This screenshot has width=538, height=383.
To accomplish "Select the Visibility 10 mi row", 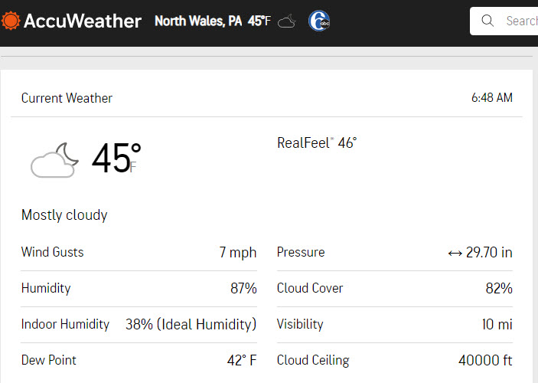I will [395, 325].
